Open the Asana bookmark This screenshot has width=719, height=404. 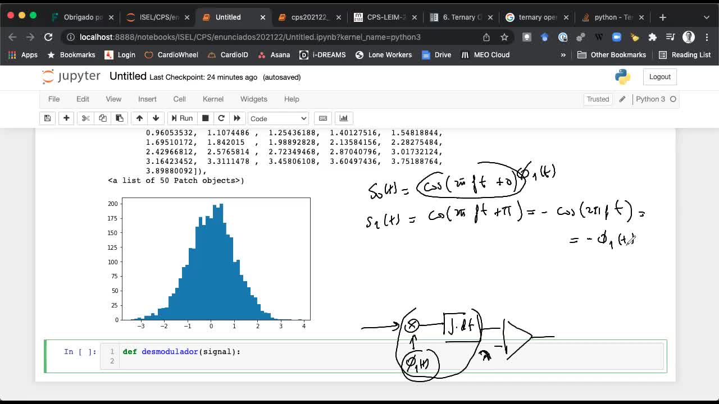pyautogui.click(x=274, y=55)
